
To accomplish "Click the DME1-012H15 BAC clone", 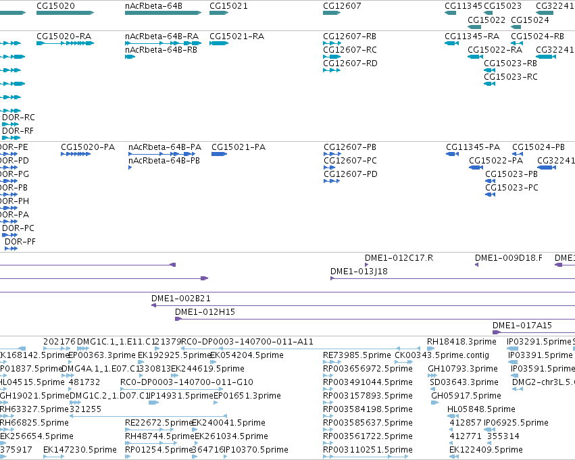I will coord(375,319).
